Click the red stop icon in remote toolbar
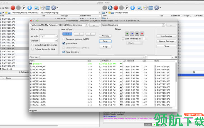204x128 pixels. [116, 8]
